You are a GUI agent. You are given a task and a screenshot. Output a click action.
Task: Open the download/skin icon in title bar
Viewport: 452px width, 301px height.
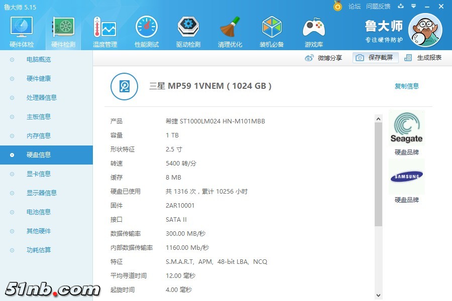pyautogui.click(x=401, y=6)
